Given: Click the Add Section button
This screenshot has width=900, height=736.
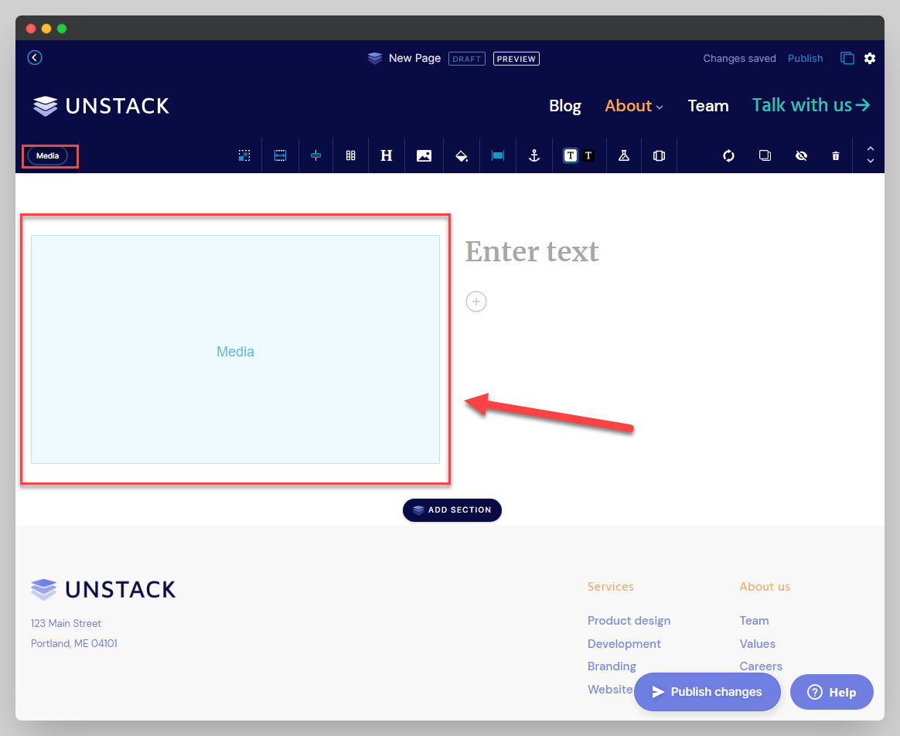Looking at the screenshot, I should coord(452,510).
